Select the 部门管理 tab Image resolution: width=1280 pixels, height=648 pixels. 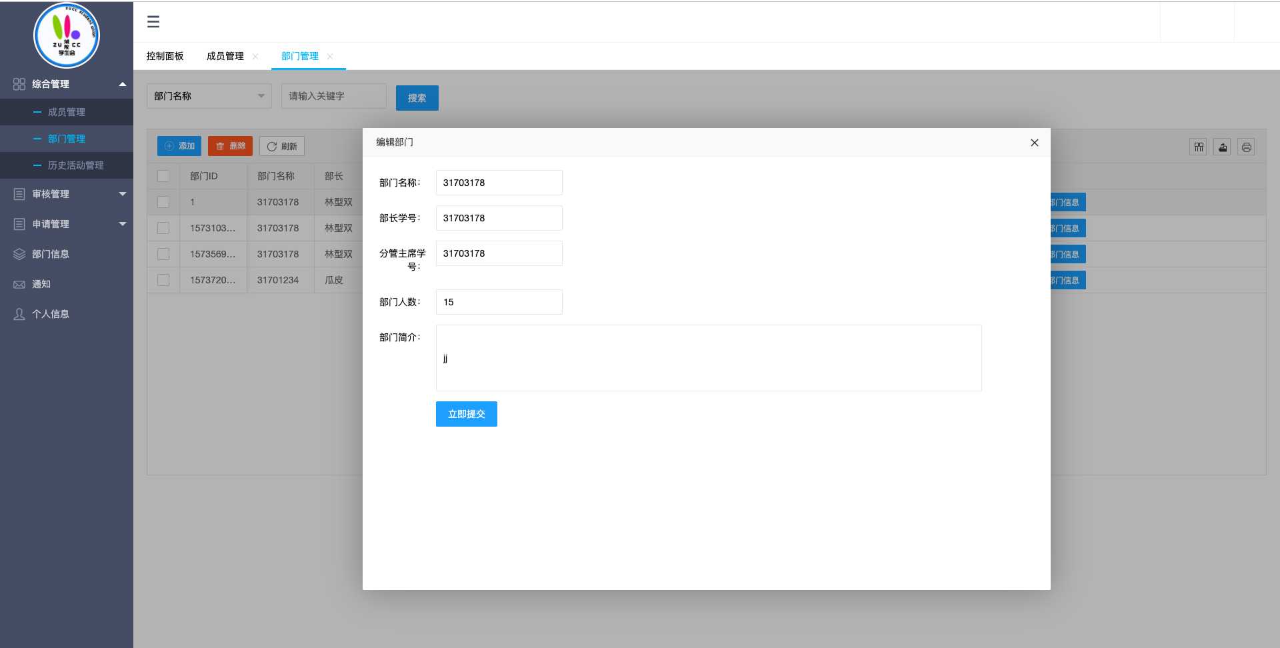300,56
